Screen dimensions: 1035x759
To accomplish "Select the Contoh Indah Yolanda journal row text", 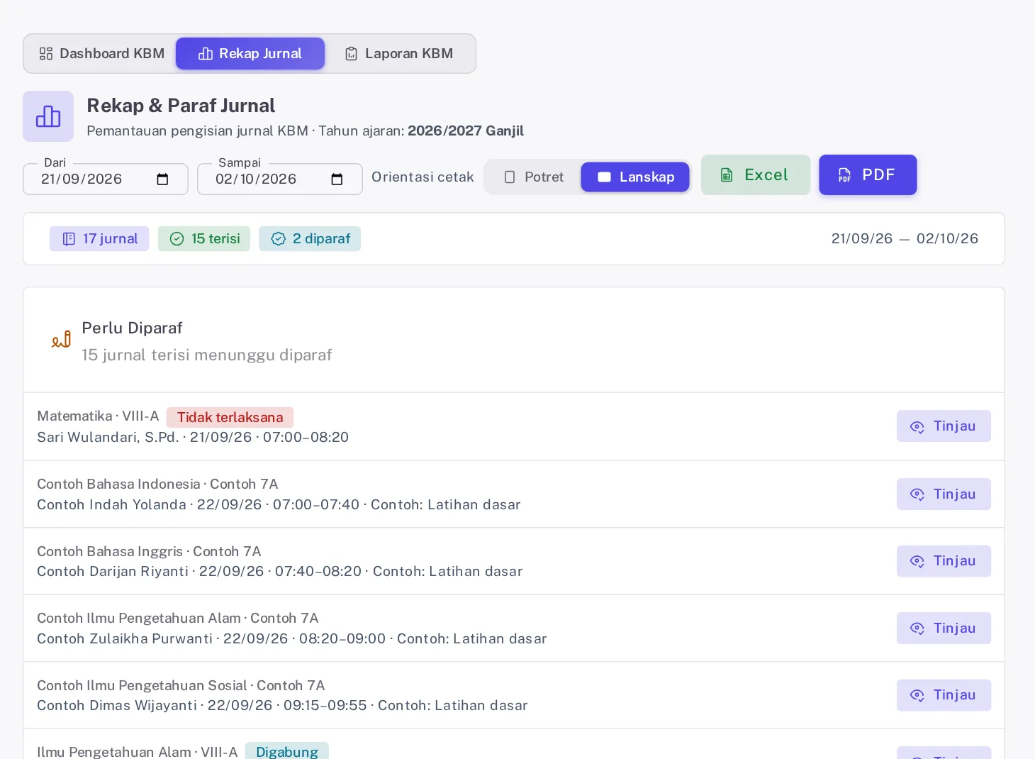I will pos(279,504).
